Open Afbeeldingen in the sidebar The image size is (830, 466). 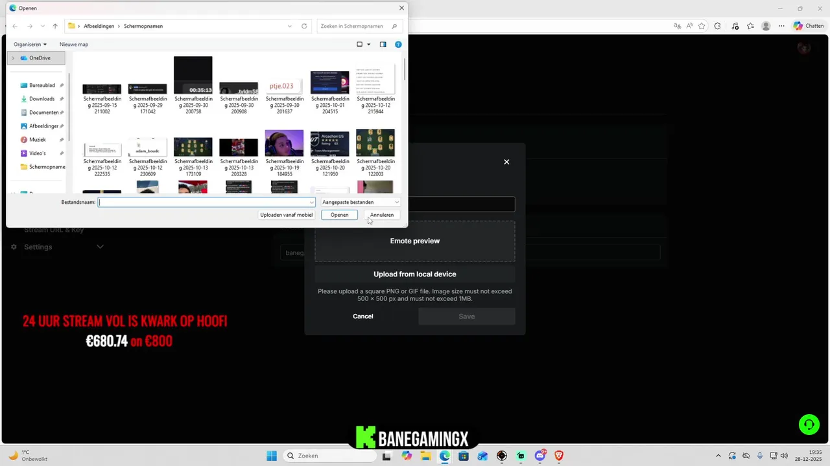pos(41,126)
